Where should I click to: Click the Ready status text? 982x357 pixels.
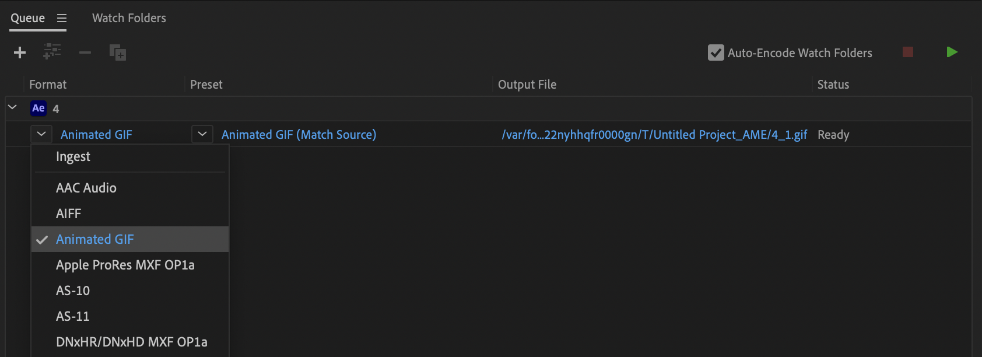(833, 135)
